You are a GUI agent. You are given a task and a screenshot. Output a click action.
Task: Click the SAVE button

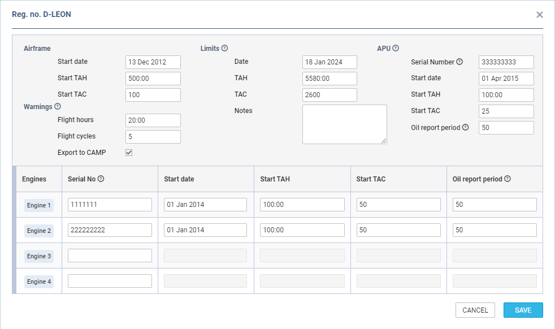(523, 310)
